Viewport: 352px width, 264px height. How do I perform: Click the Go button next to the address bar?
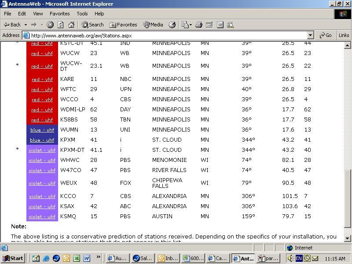coord(326,35)
